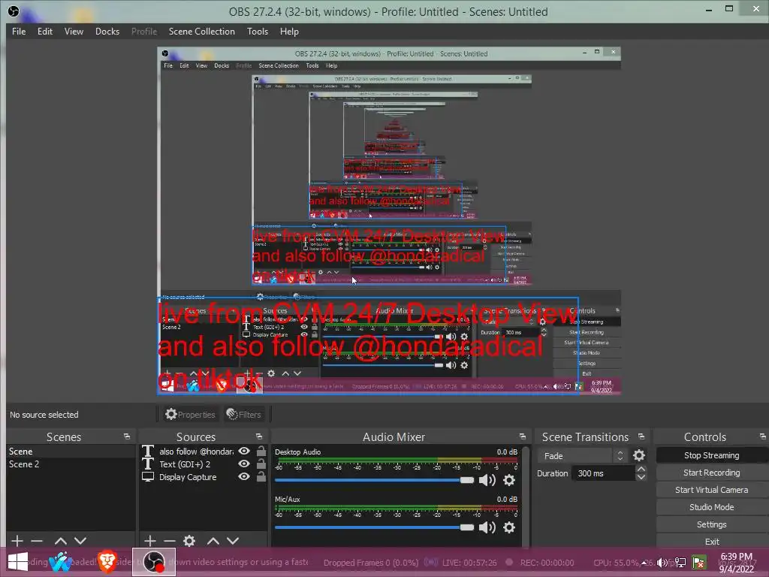The width and height of the screenshot is (769, 577).
Task: Adjust the Mic/Aux volume slider
Action: point(374,527)
